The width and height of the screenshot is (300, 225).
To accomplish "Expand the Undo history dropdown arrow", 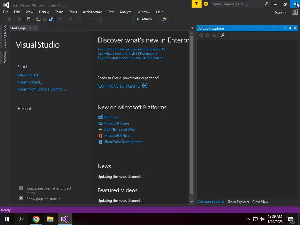I will pyautogui.click(x=65, y=19).
